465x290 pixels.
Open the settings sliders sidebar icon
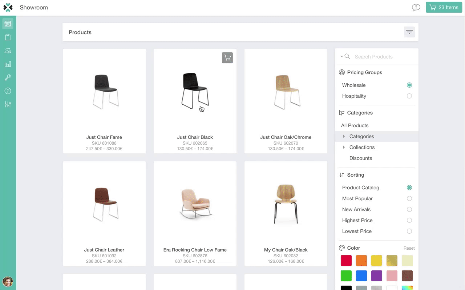8,104
